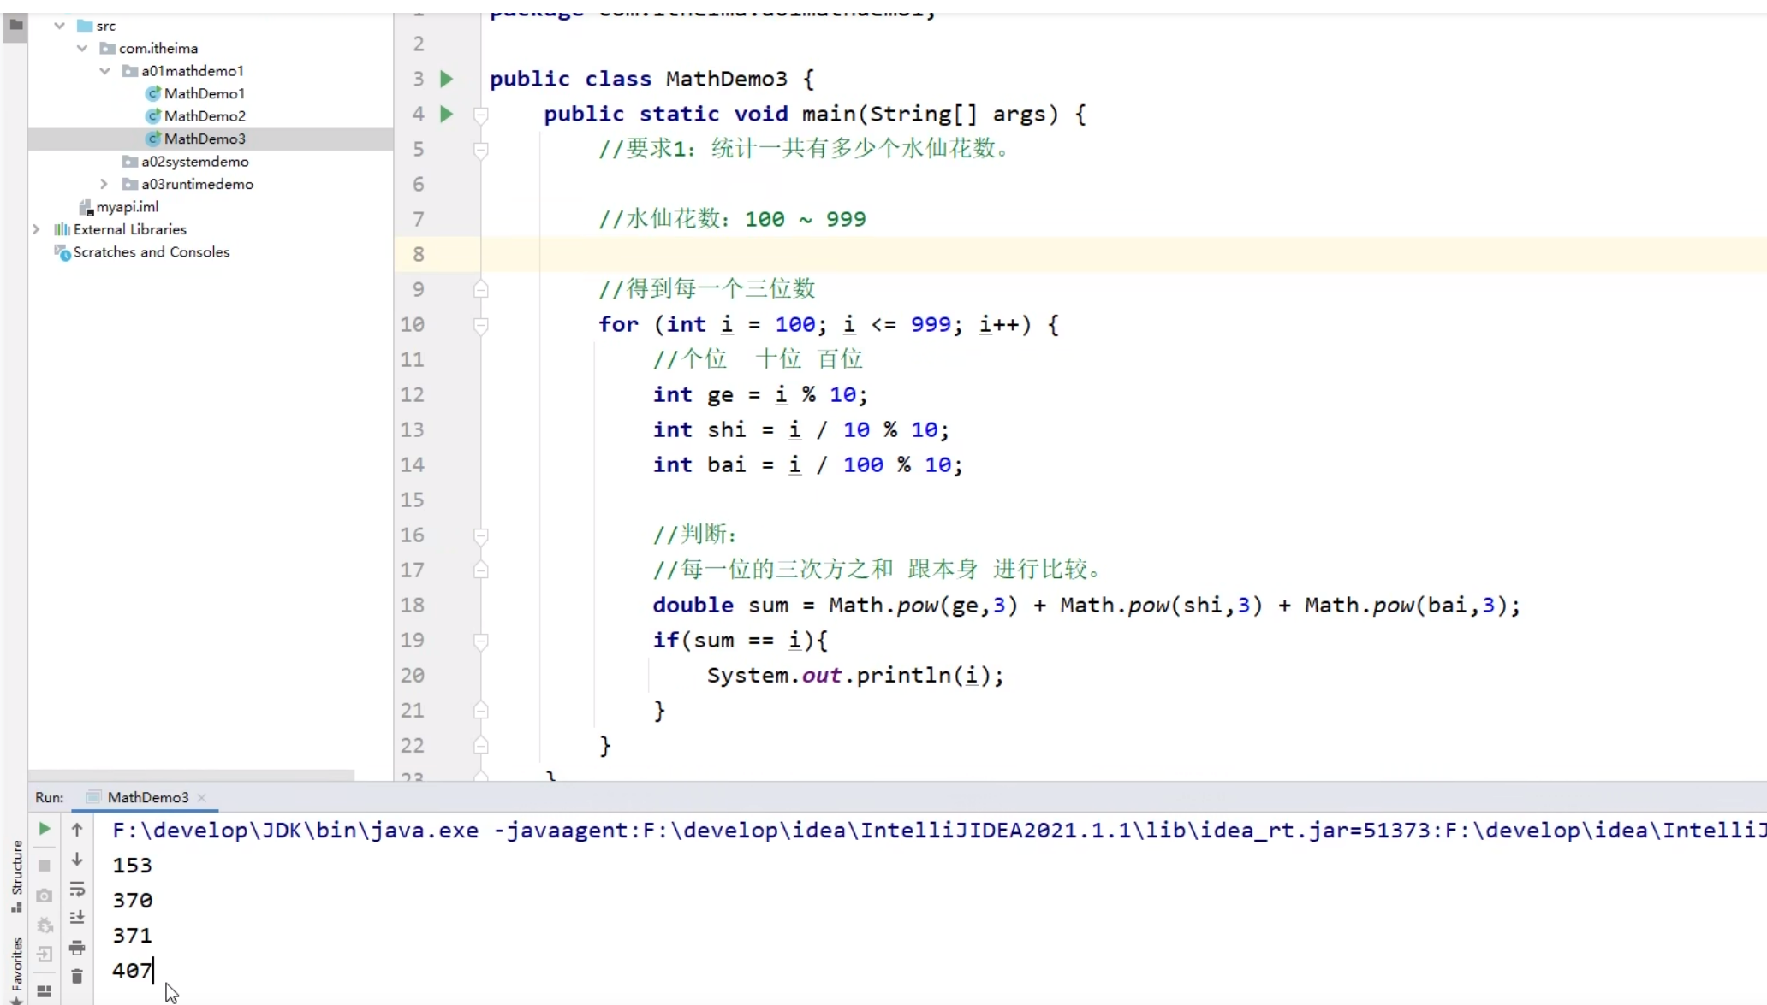Close the MathDemo3 run tab

click(203, 797)
